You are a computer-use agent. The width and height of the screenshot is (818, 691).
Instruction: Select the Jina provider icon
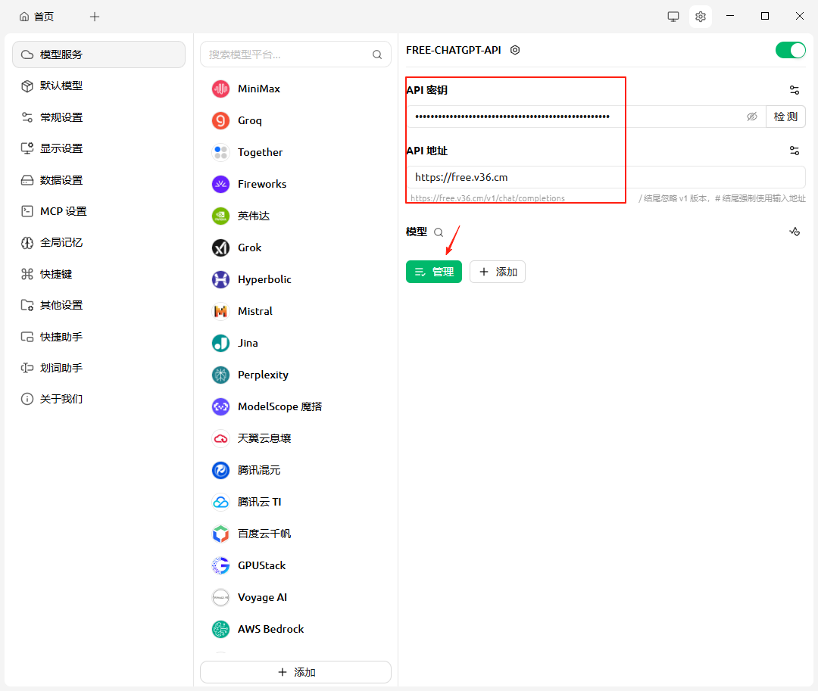(x=220, y=343)
